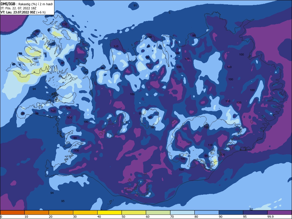Select the 30–40% golden legend swatch
Image resolution: width=292 pixels, height=219 pixels.
click(85, 213)
